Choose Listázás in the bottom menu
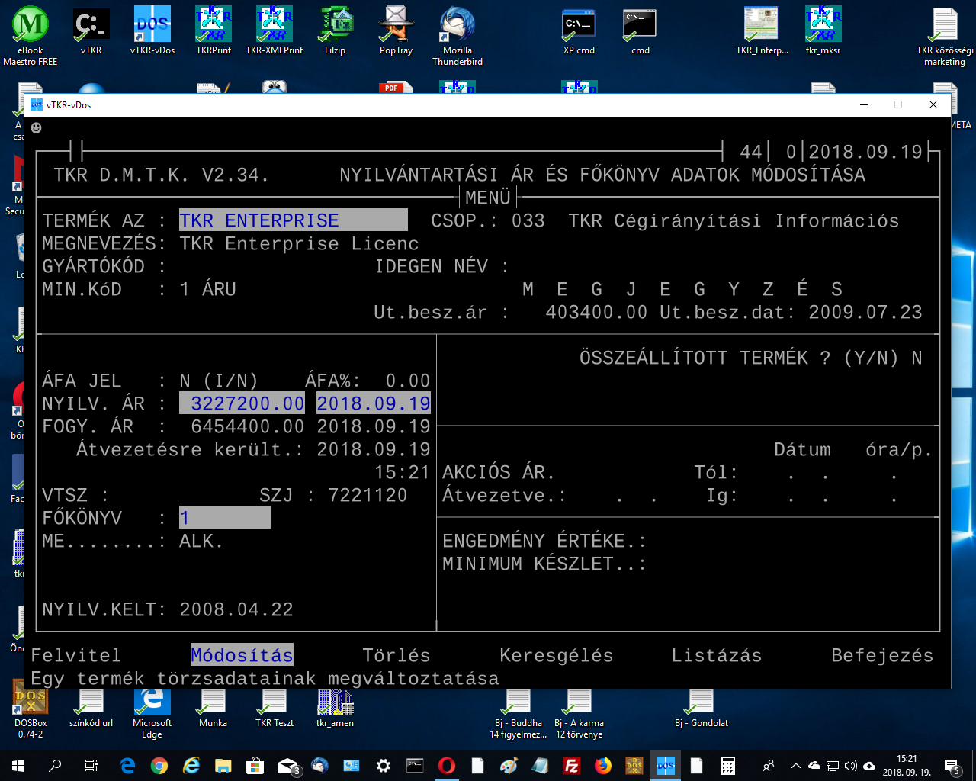976x781 pixels. point(717,655)
